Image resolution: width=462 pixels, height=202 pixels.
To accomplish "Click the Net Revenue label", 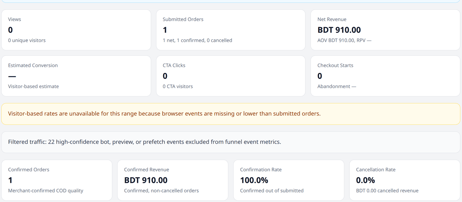I will pyautogui.click(x=332, y=19).
